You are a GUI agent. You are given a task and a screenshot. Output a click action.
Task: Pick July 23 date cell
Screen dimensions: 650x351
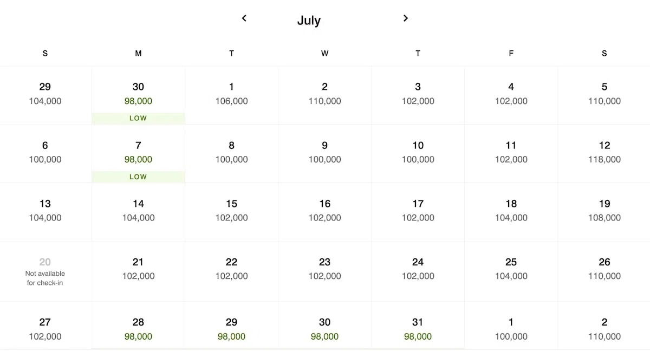coord(324,269)
